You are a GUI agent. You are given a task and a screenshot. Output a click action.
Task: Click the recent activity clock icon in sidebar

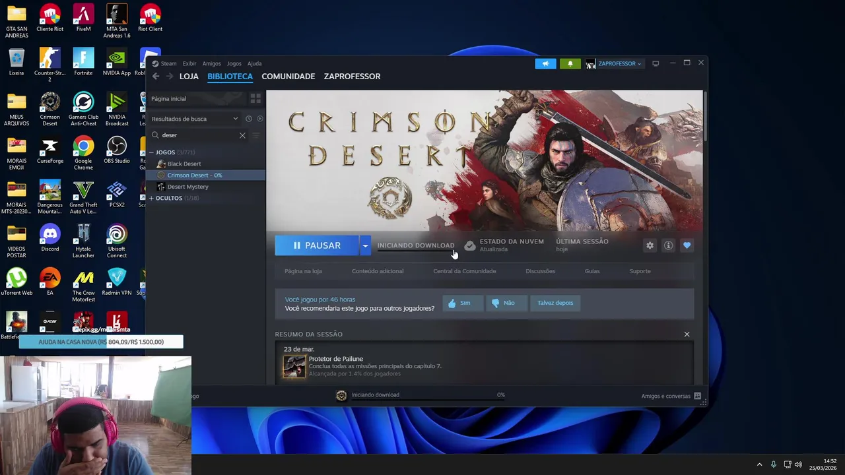pyautogui.click(x=249, y=119)
